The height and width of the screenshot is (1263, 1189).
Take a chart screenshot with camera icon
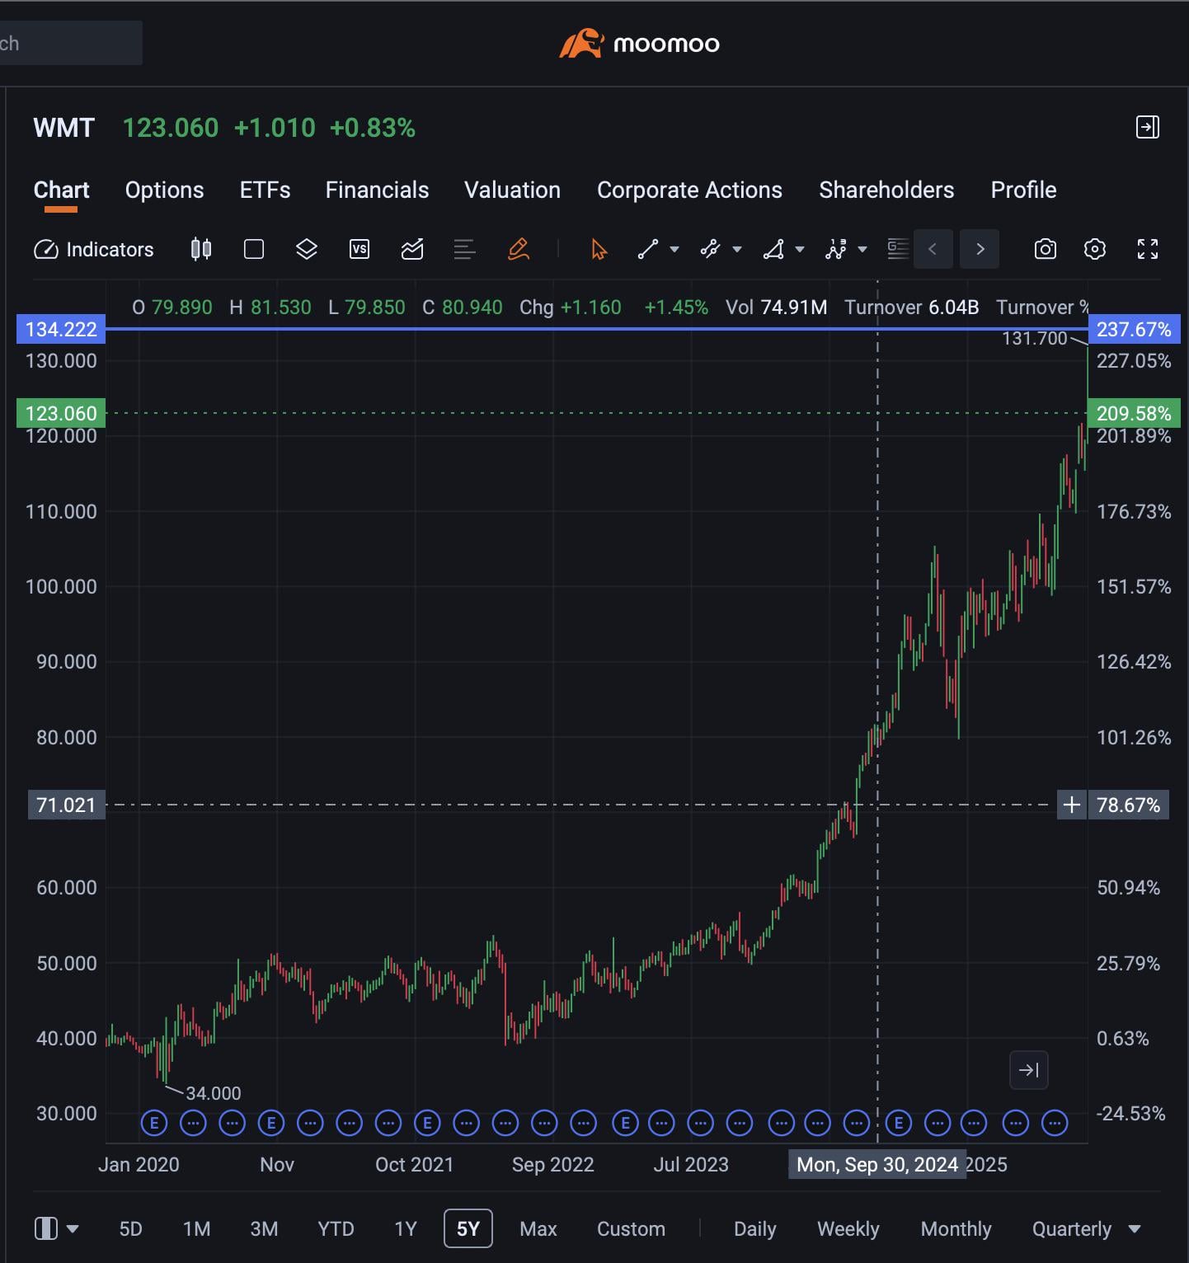click(x=1045, y=249)
